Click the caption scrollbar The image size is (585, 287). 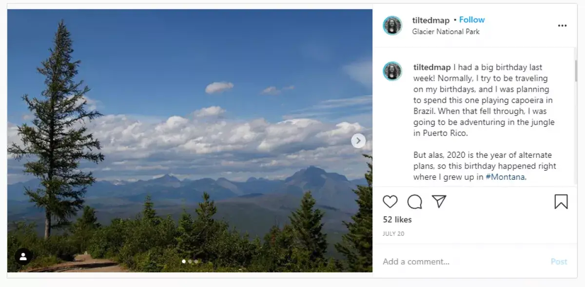coord(575,71)
